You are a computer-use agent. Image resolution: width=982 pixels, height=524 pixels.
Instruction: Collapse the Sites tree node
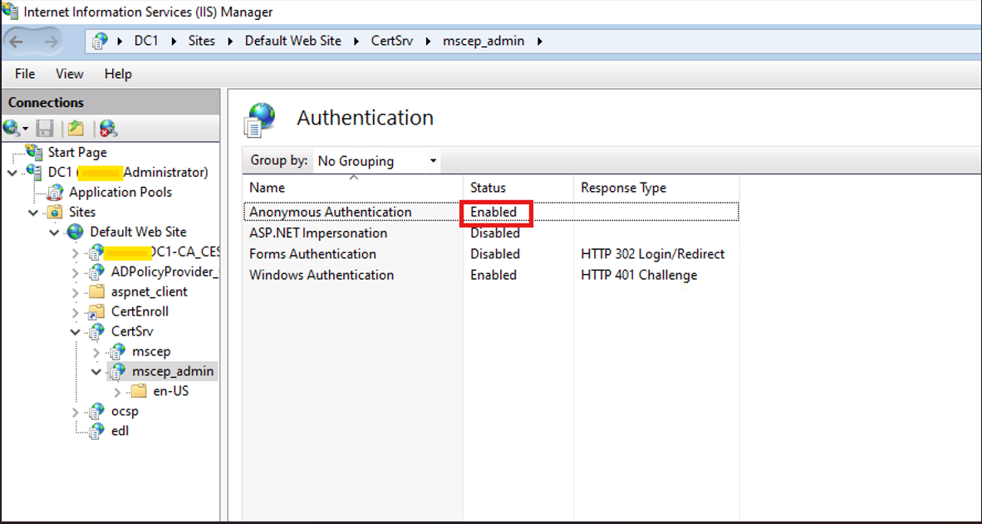pos(34,212)
